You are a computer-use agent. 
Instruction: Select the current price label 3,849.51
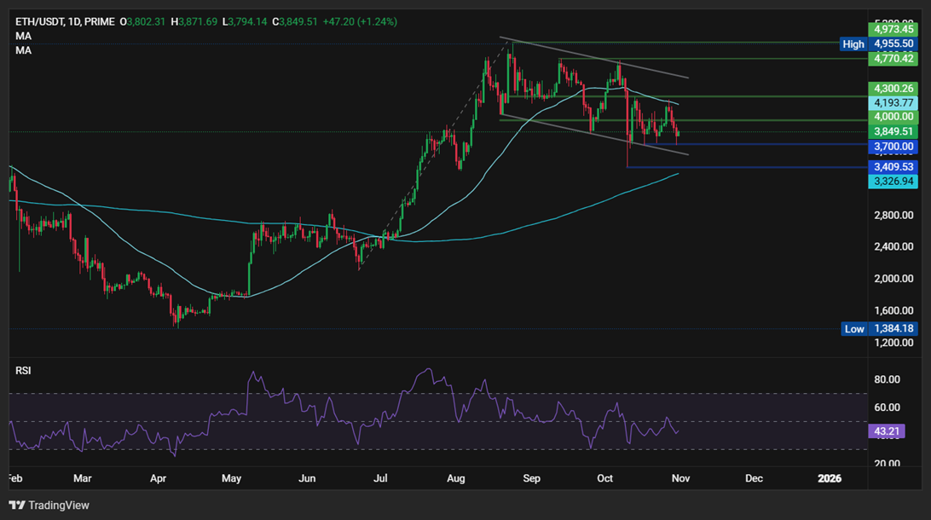coord(893,131)
